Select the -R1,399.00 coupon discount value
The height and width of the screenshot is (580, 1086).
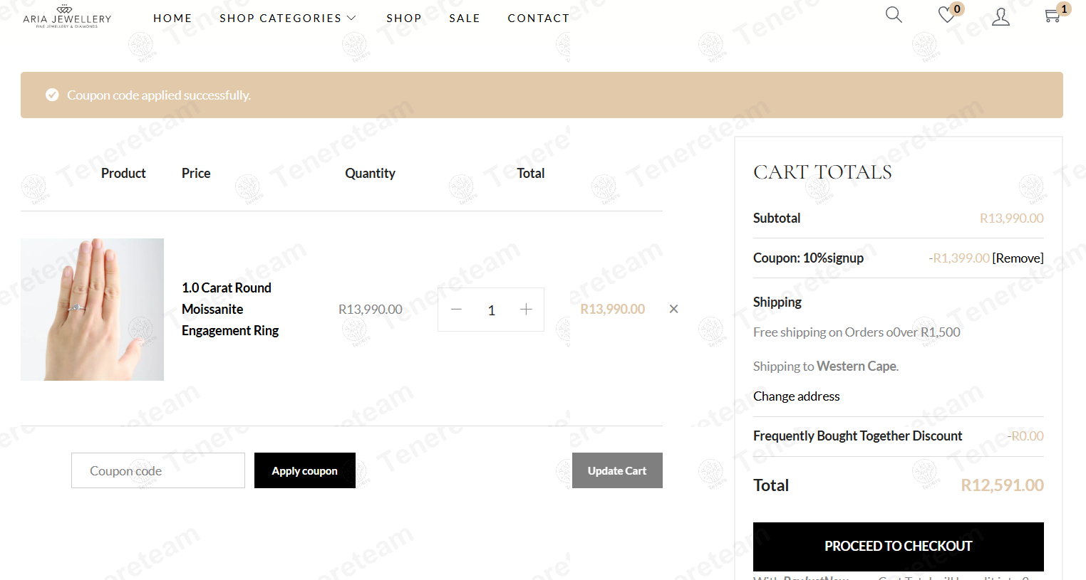[959, 258]
